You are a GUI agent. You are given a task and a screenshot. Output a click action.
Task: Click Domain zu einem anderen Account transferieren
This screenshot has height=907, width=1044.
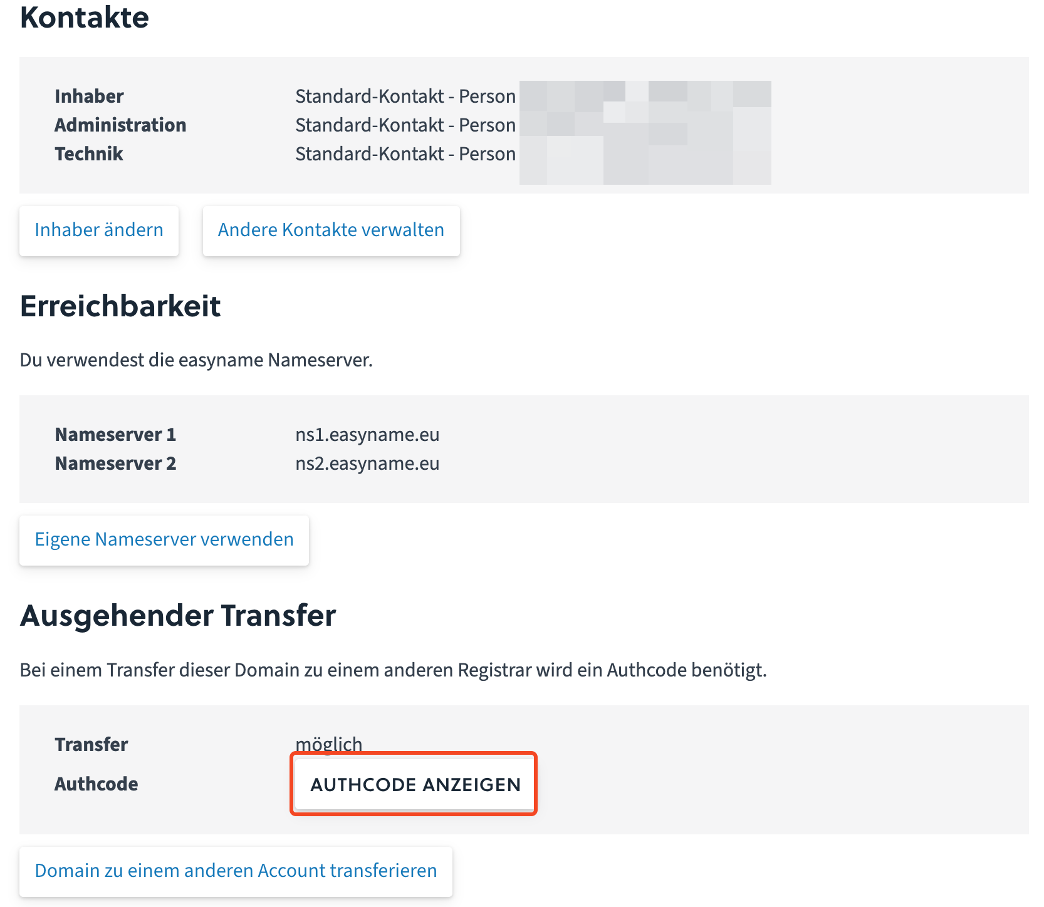[236, 871]
